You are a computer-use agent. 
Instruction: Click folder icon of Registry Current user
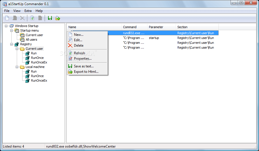coord(22,49)
